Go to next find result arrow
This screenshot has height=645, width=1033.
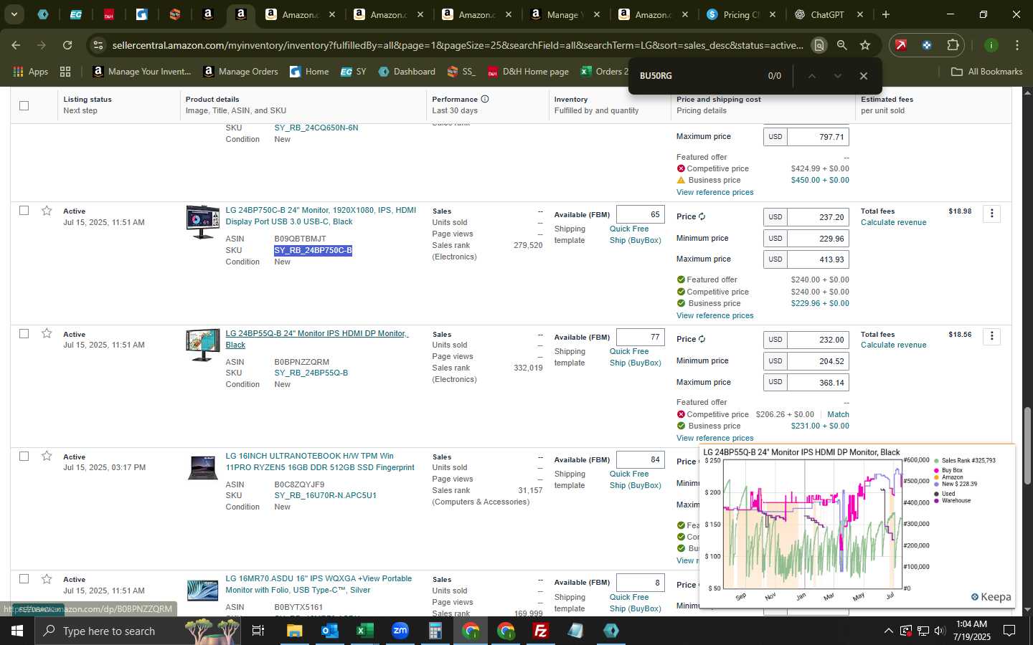pos(837,76)
